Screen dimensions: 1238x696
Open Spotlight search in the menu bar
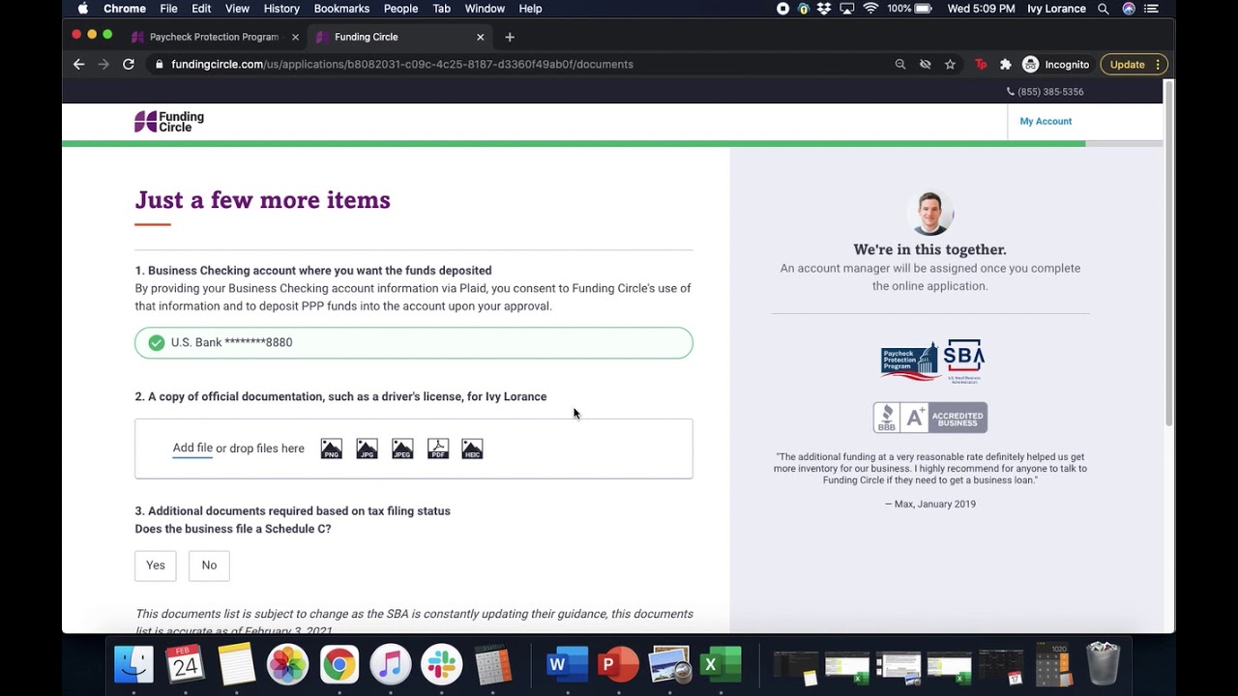coord(1104,9)
